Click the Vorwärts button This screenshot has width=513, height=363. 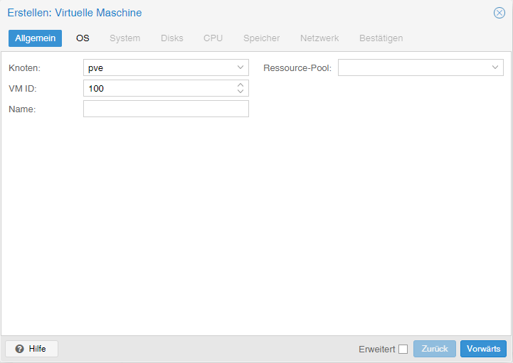484,349
